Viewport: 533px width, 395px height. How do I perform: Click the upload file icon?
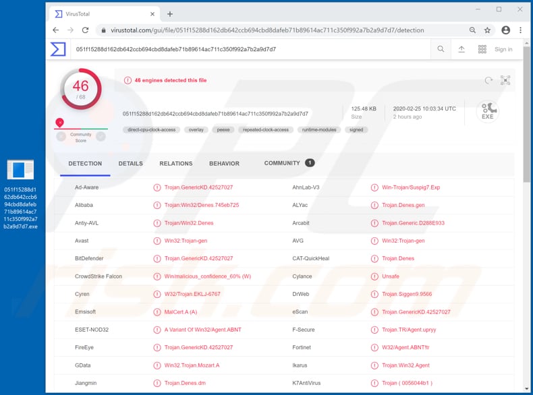pos(461,49)
